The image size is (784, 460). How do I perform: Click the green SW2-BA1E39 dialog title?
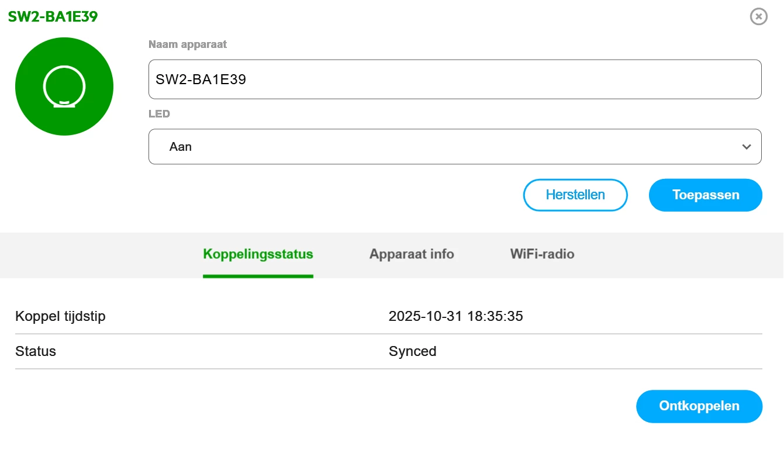click(53, 17)
